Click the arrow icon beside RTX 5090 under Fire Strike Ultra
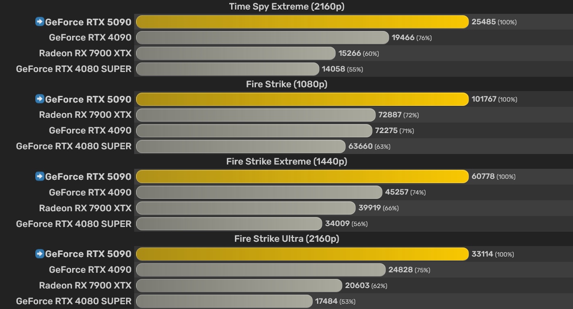573x309 pixels. pyautogui.click(x=40, y=254)
